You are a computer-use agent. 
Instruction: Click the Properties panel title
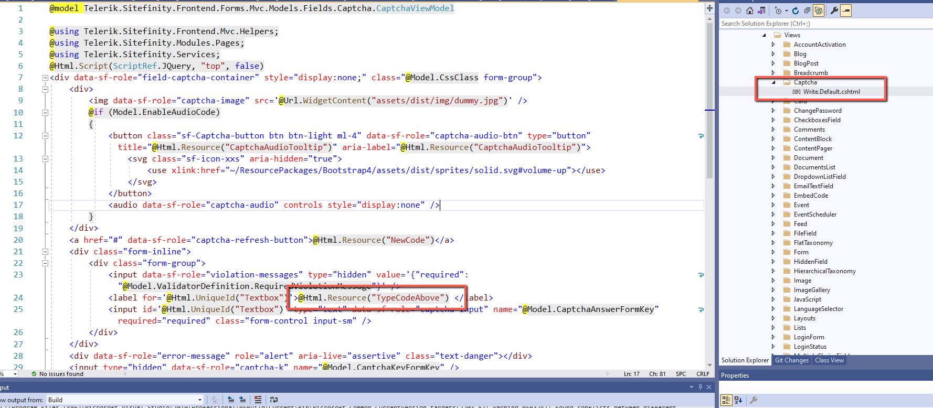[735, 375]
